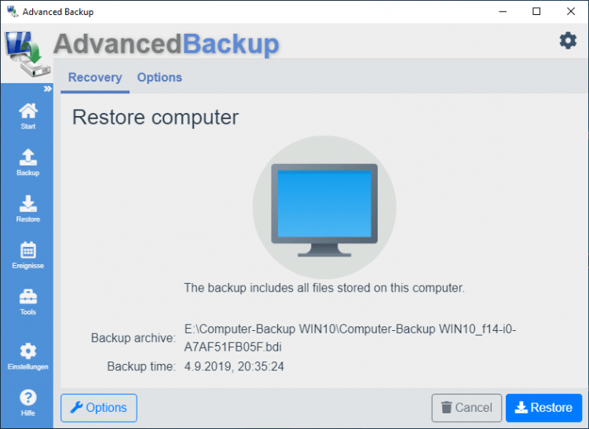
Task: Click the blue Restore button
Action: (x=543, y=408)
